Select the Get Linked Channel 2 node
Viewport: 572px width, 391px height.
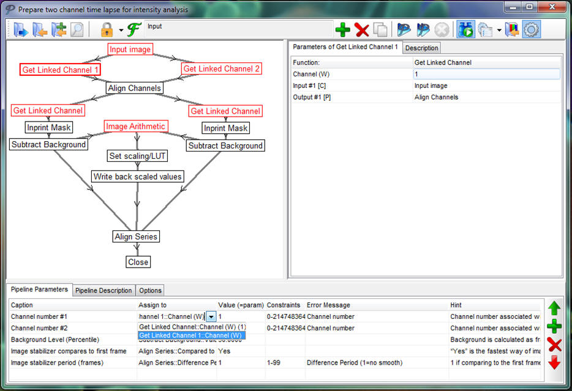click(x=222, y=68)
